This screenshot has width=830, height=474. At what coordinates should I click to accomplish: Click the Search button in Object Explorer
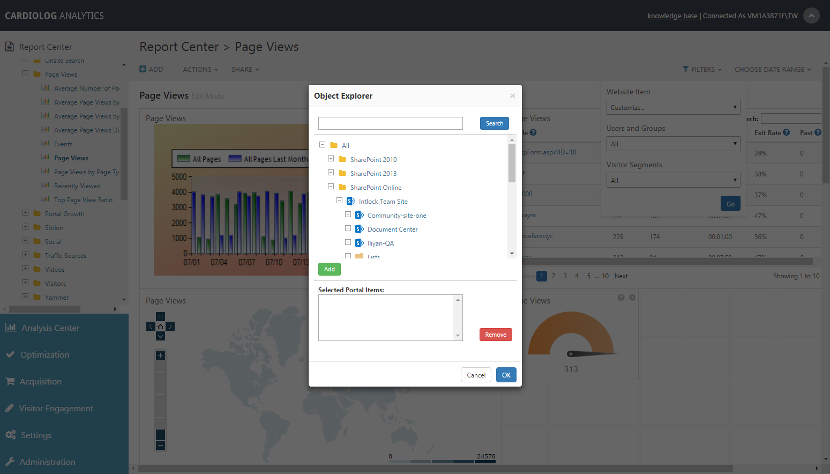pyautogui.click(x=494, y=123)
